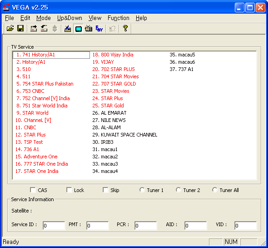Select channel 37. 737 A1

(x=181, y=69)
